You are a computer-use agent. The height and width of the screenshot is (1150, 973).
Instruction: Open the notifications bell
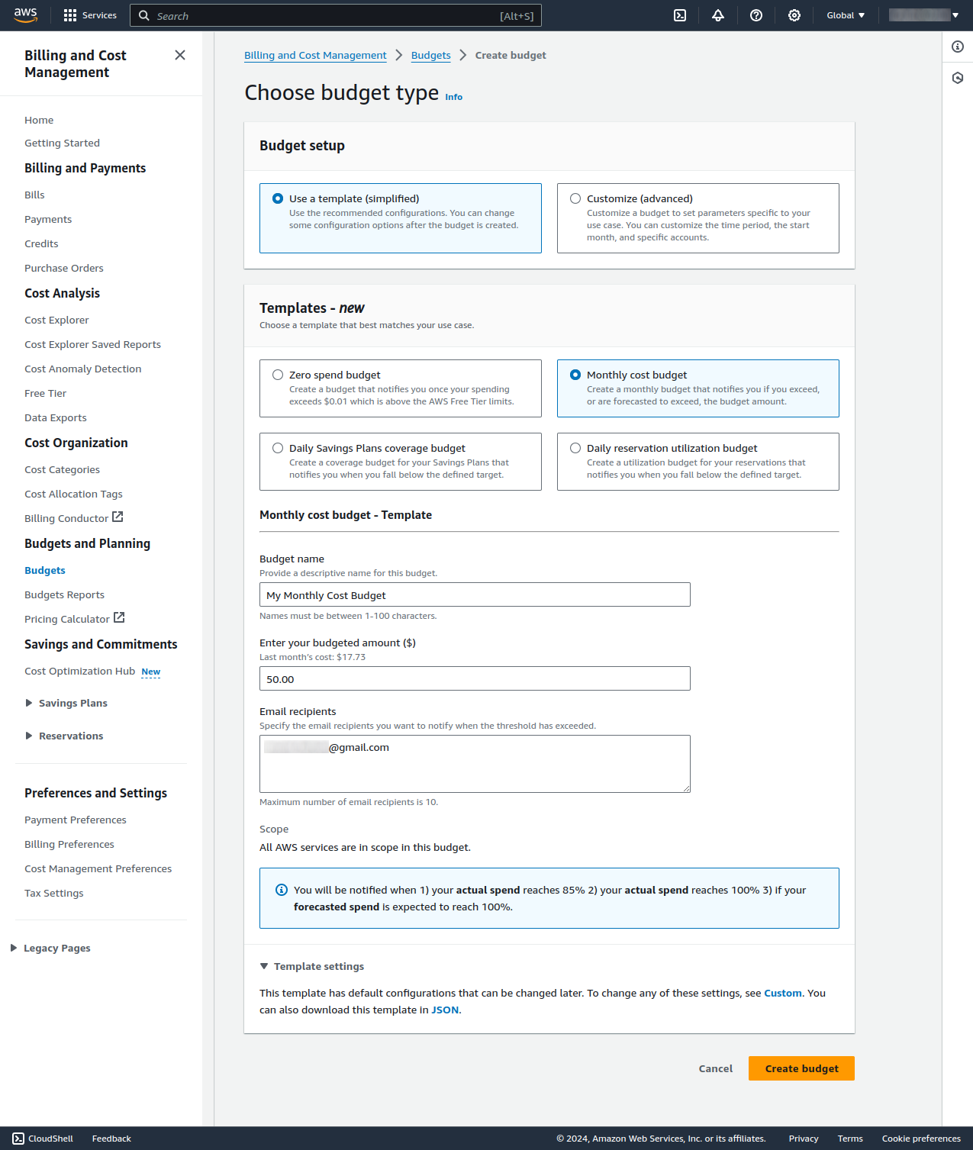pos(717,15)
